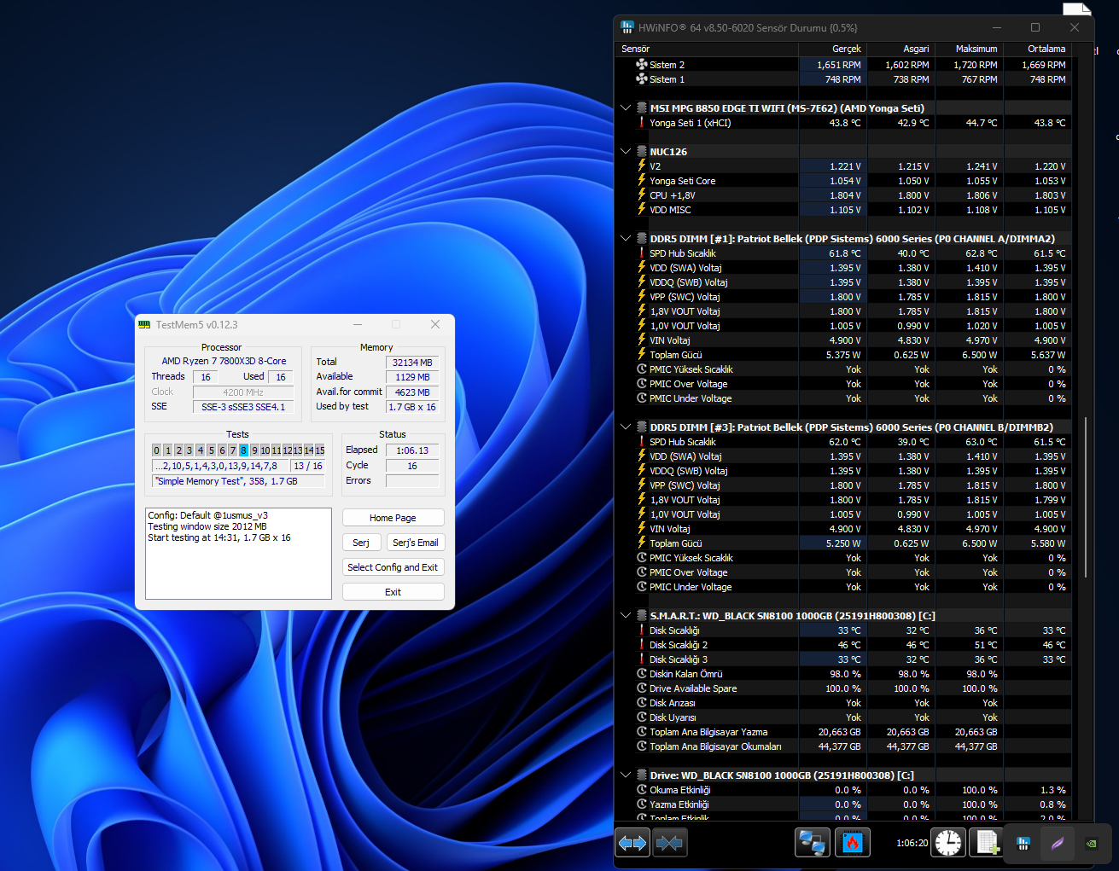
Task: Open the remote sensor monitoring computers icon
Action: click(812, 843)
